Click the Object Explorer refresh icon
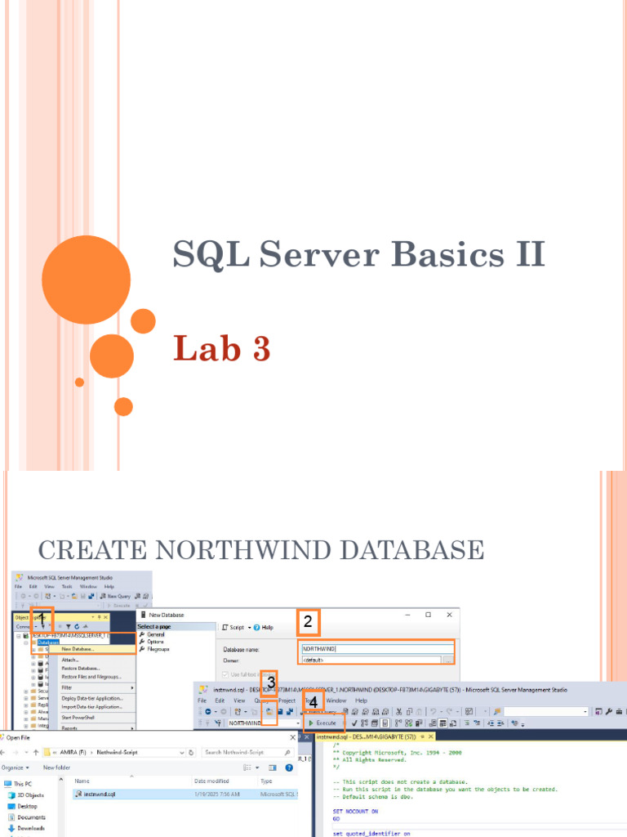The height and width of the screenshot is (837, 627). pyautogui.click(x=77, y=627)
